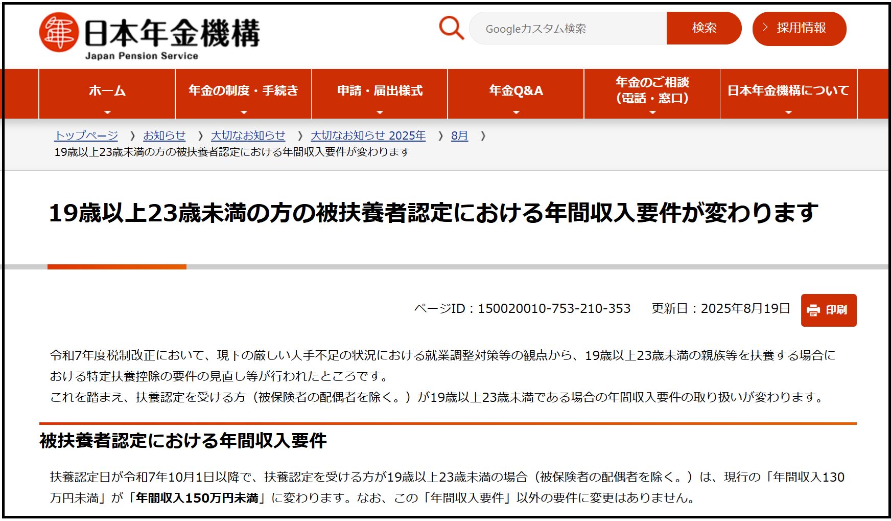Expand the 申請・届出様式 dropdown arrow

coord(380,112)
